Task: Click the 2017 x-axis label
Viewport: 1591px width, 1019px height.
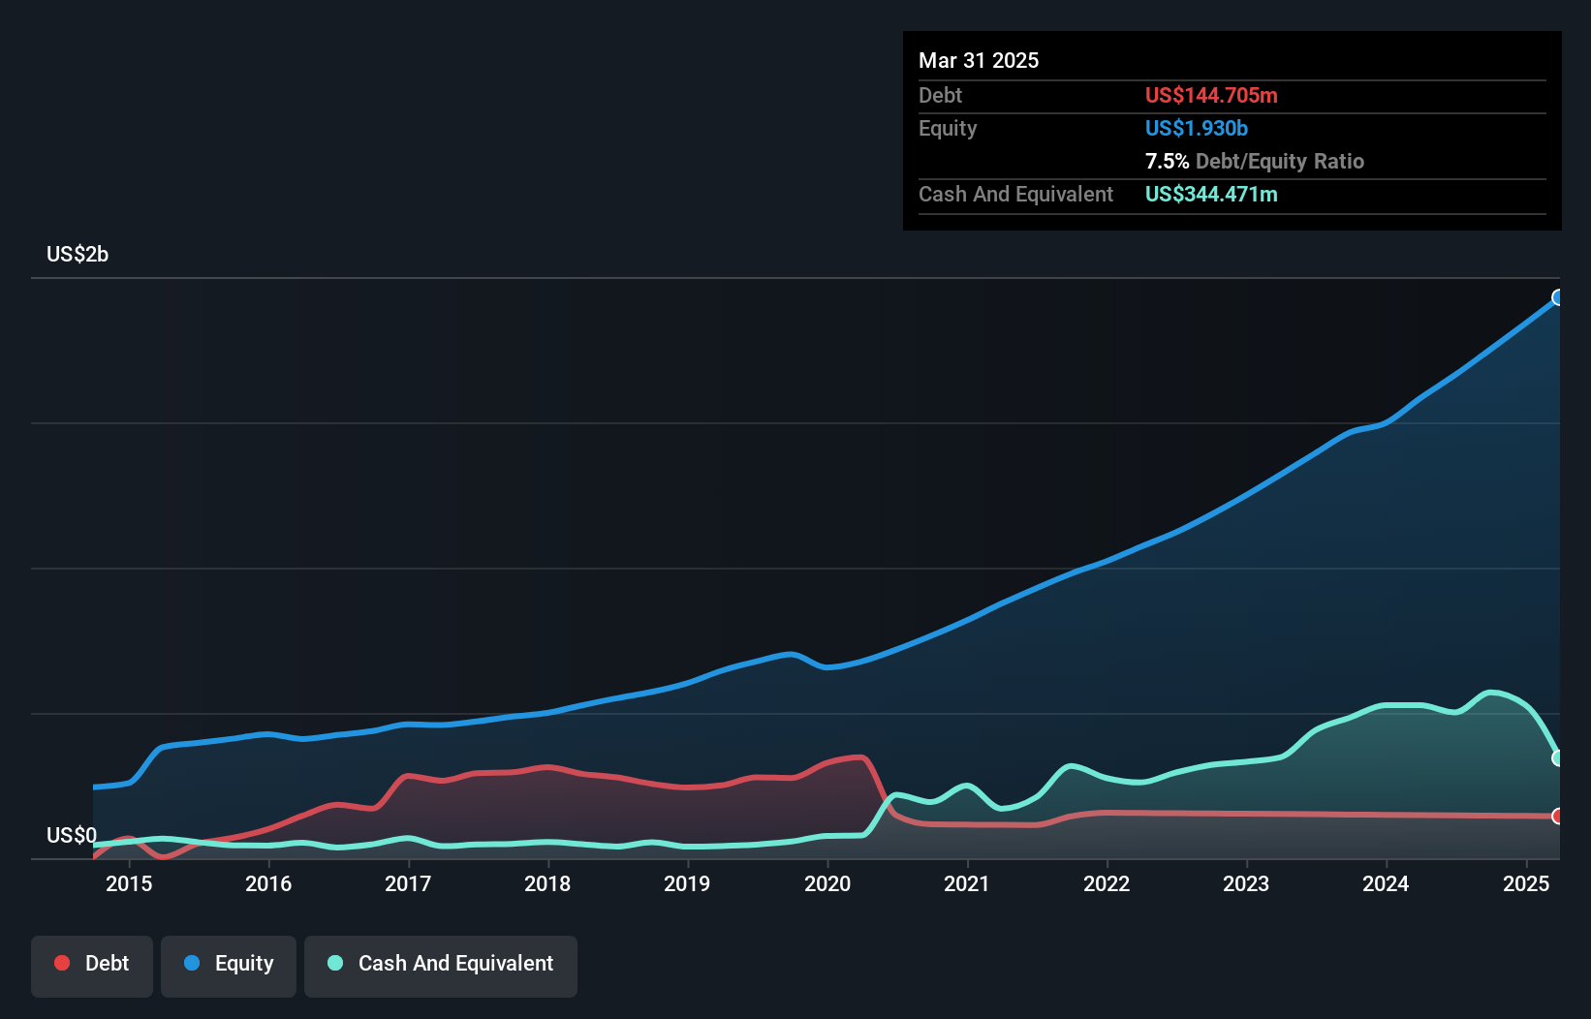Action: [x=408, y=883]
